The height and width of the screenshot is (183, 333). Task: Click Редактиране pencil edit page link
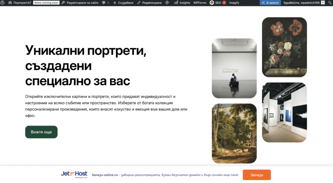point(150,3)
